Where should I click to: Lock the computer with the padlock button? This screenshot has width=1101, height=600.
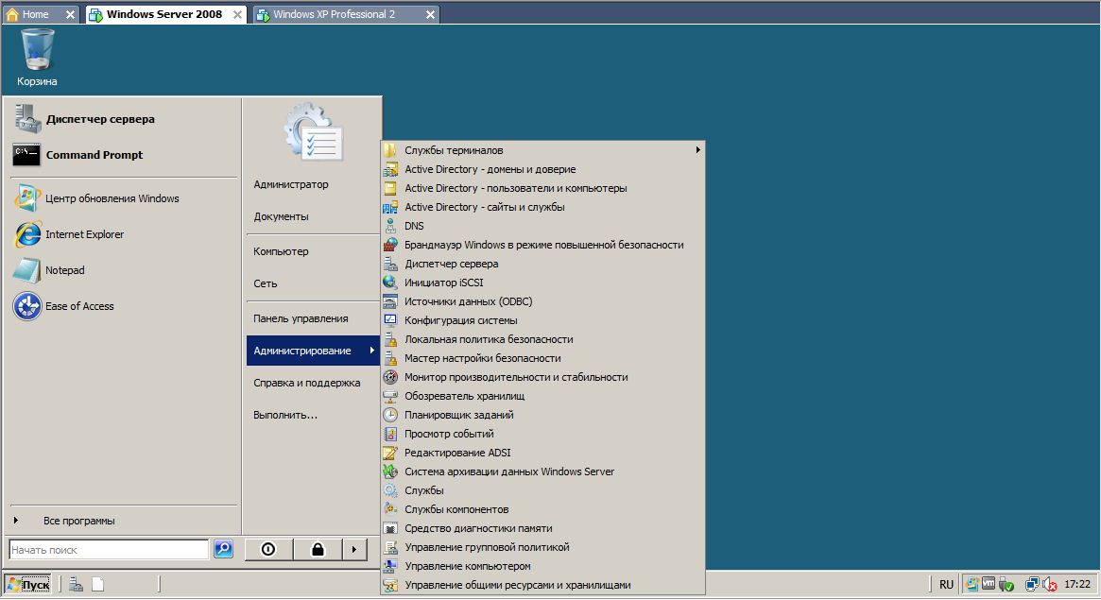pos(318,550)
